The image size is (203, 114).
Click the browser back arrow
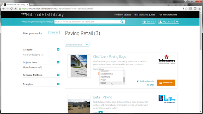pos(3,9)
